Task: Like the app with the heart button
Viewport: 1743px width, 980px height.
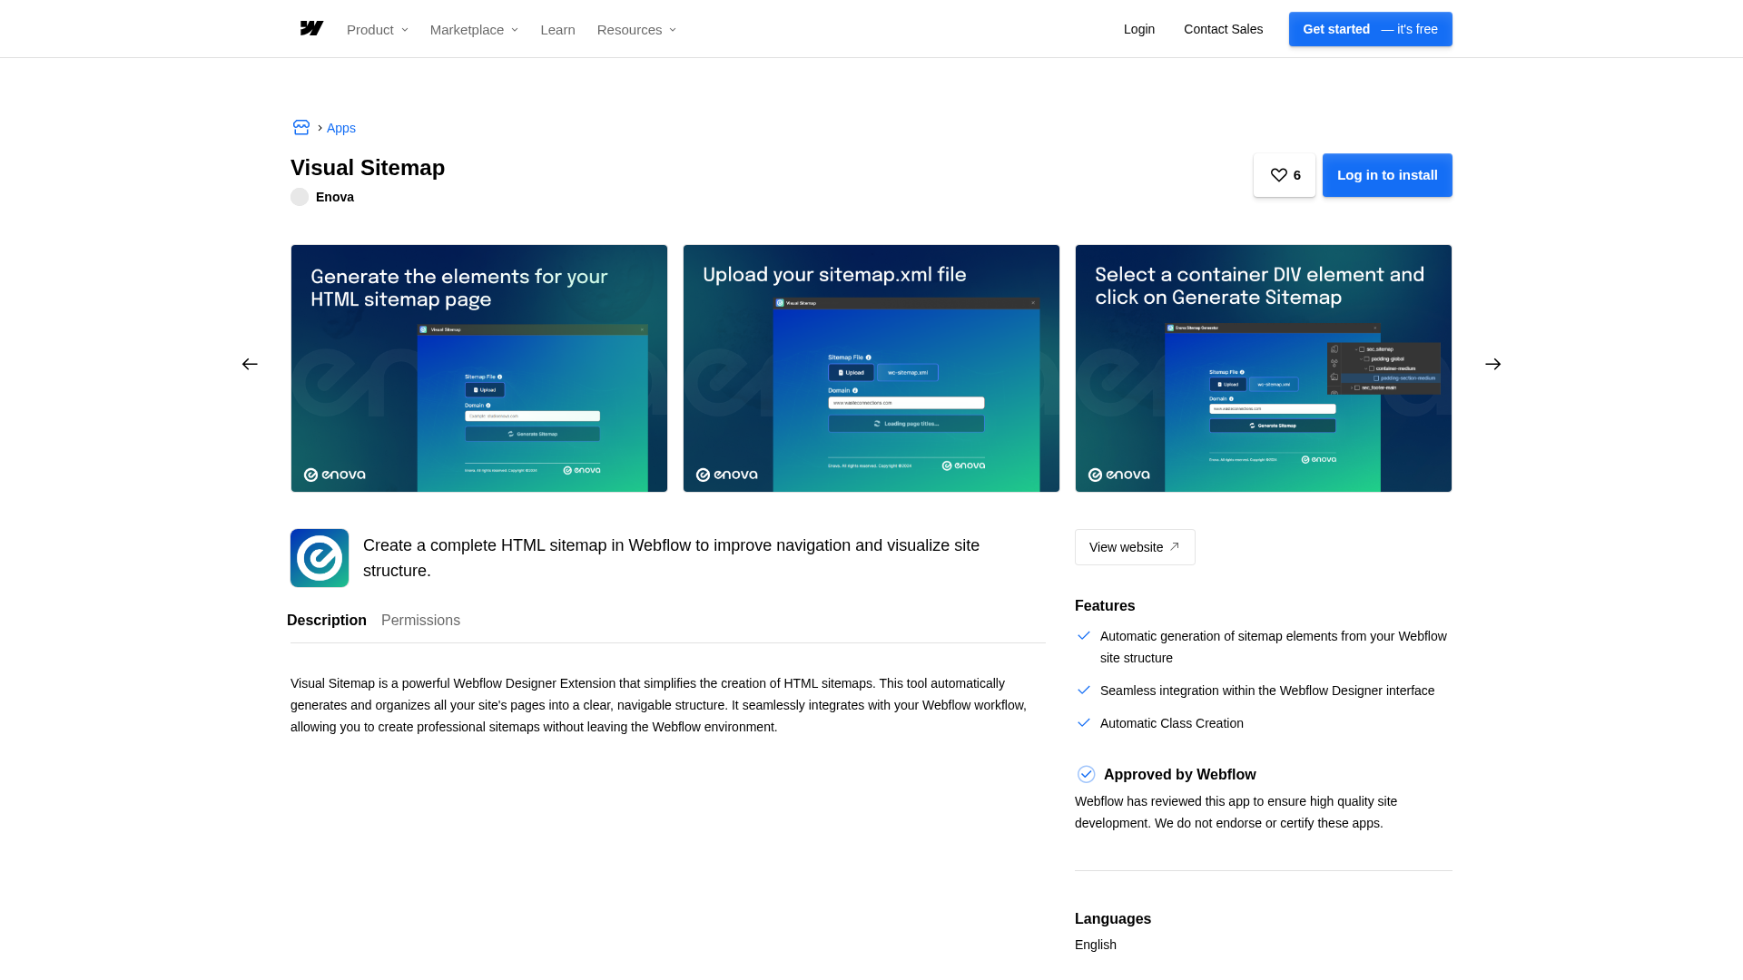Action: pos(1284,175)
